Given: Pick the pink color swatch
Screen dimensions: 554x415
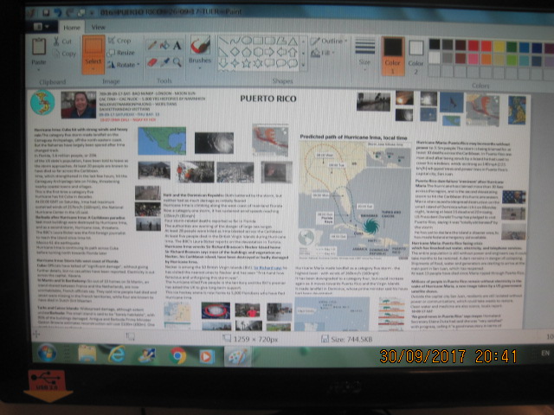Looking at the screenshot, I should point(473,58).
